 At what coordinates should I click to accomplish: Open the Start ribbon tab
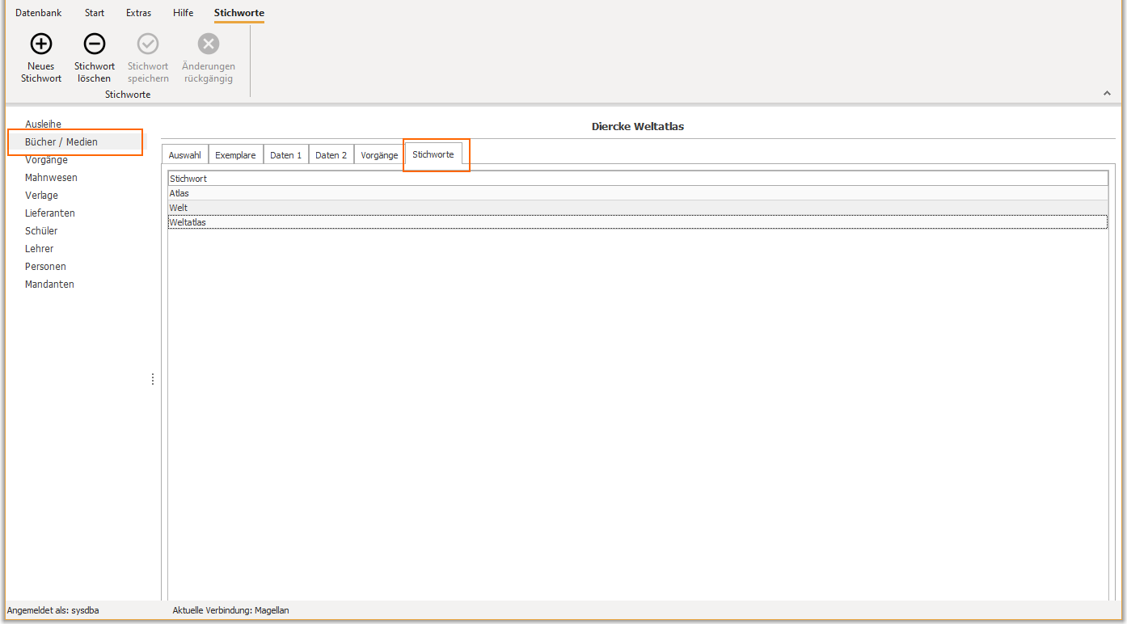click(95, 13)
